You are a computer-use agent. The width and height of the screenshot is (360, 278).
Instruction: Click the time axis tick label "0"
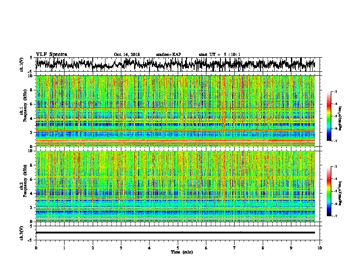point(36,248)
